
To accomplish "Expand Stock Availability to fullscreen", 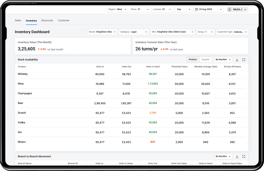I will [x=244, y=60].
